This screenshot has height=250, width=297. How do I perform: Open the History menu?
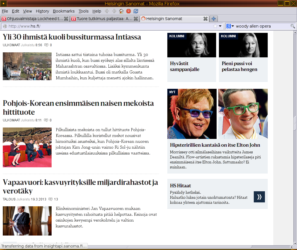coord(42,11)
